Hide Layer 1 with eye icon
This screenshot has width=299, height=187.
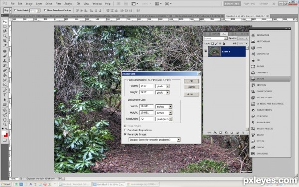pyautogui.click(x=205, y=51)
